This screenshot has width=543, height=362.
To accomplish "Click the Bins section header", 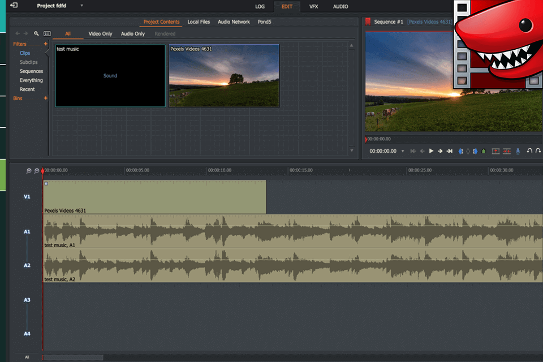I will [18, 98].
